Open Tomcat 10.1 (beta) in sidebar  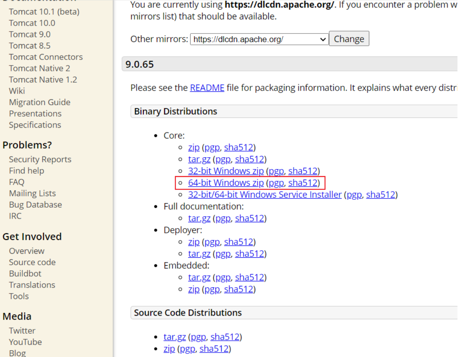pos(44,11)
